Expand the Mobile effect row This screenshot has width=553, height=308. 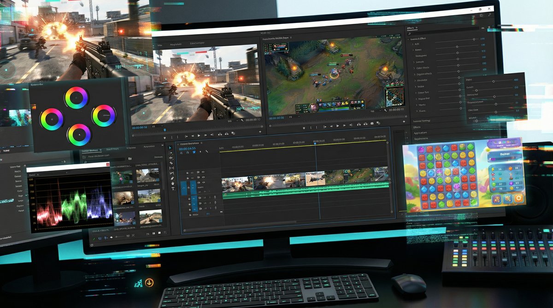(x=415, y=87)
